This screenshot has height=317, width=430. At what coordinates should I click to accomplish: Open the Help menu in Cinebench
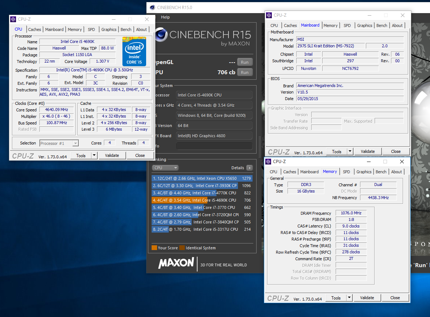(x=165, y=17)
